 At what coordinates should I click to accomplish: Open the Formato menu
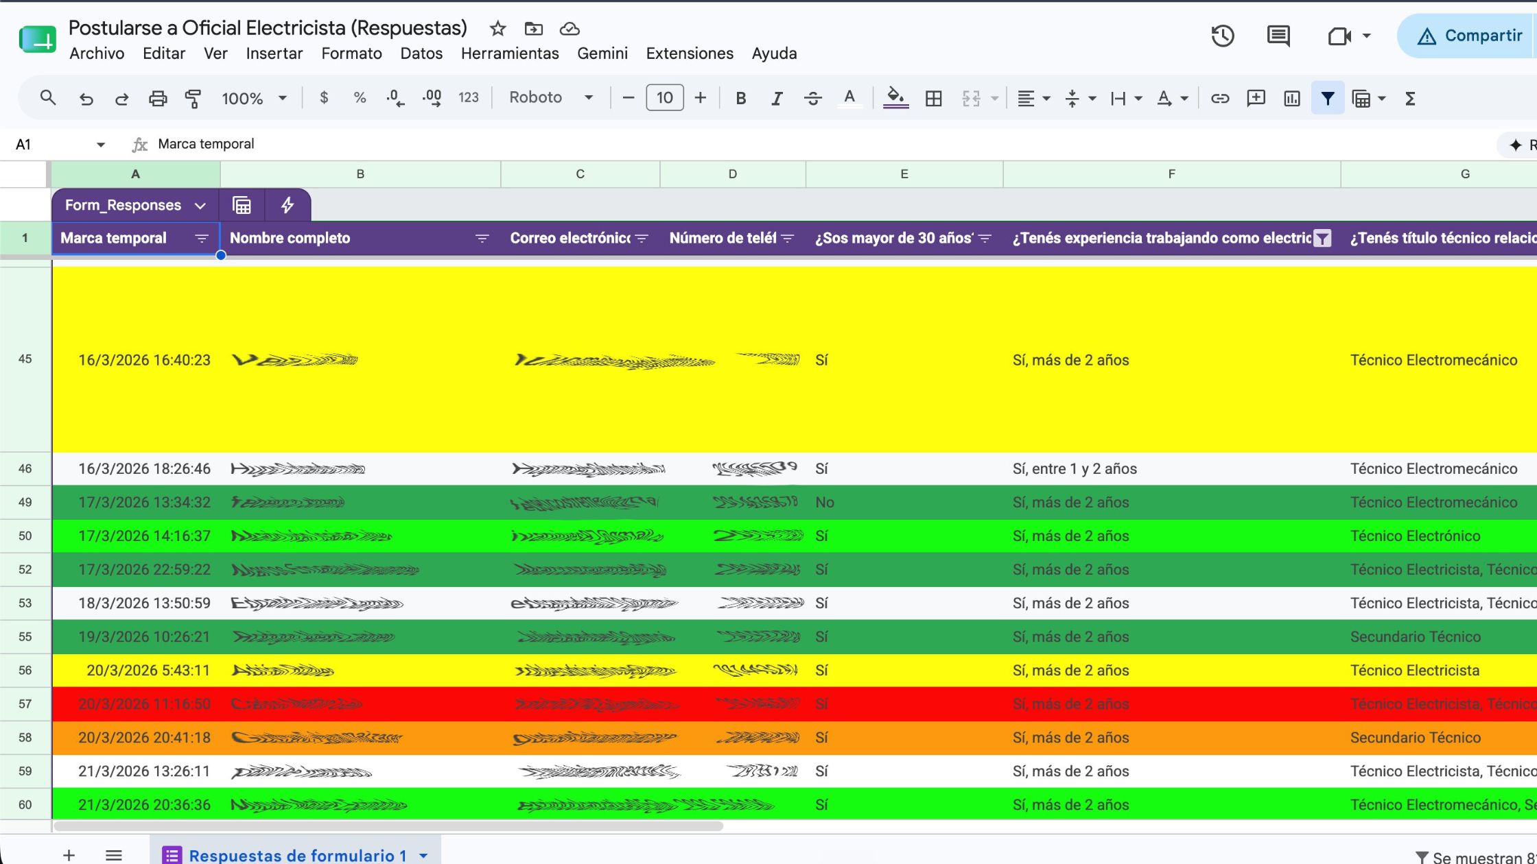[351, 53]
